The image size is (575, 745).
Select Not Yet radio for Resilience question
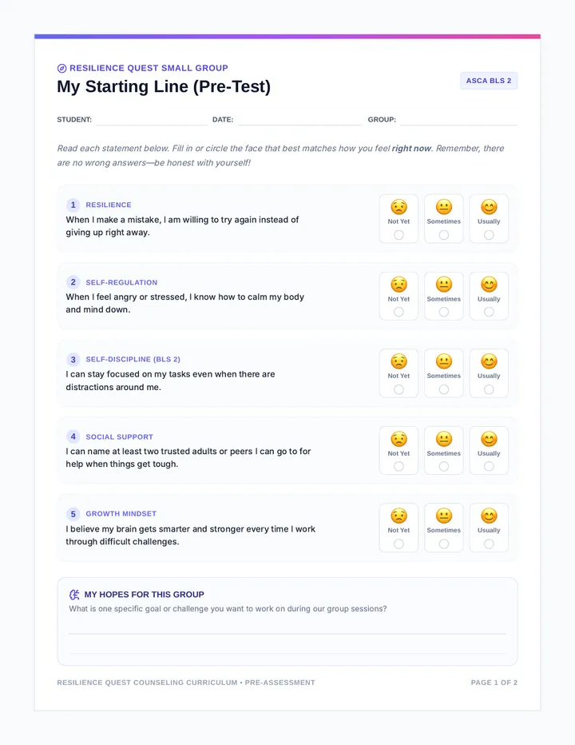tap(399, 235)
